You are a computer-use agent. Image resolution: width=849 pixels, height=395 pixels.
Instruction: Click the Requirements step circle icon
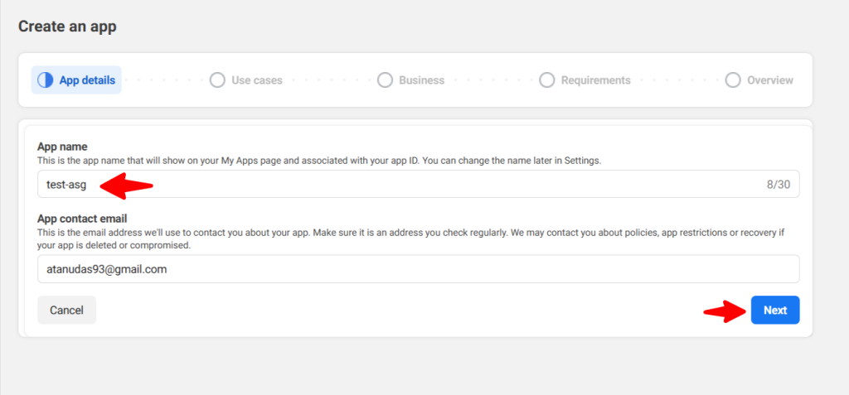point(546,80)
